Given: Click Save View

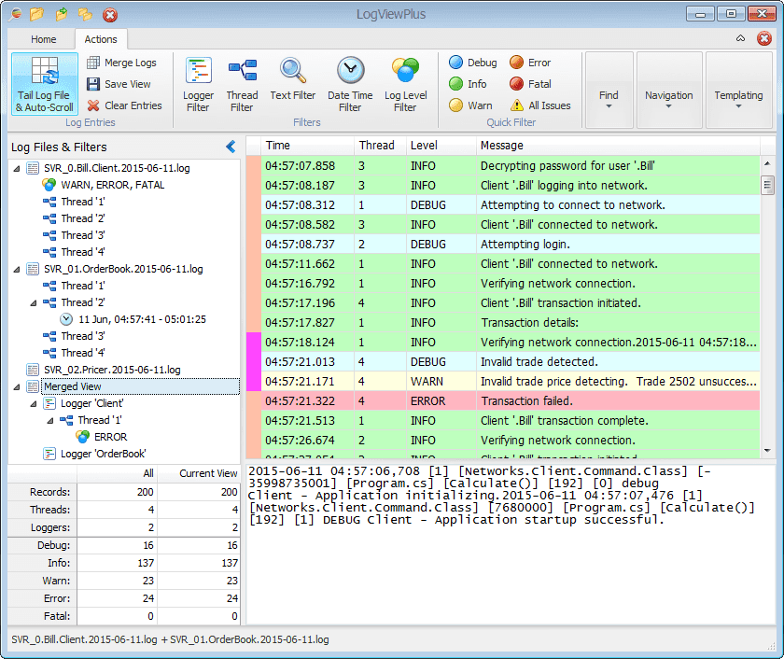Looking at the screenshot, I should tap(119, 84).
